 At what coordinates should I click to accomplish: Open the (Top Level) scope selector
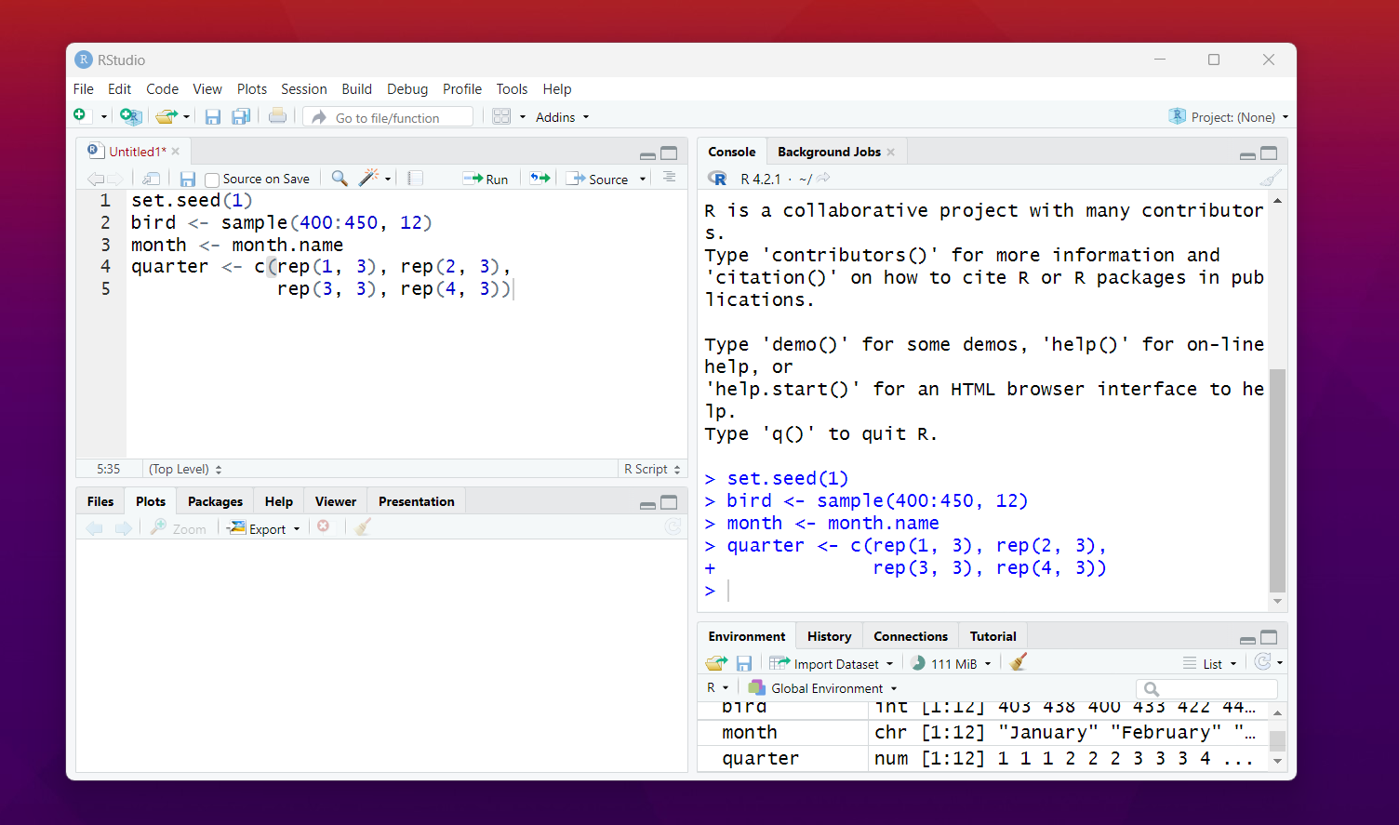pos(185,469)
